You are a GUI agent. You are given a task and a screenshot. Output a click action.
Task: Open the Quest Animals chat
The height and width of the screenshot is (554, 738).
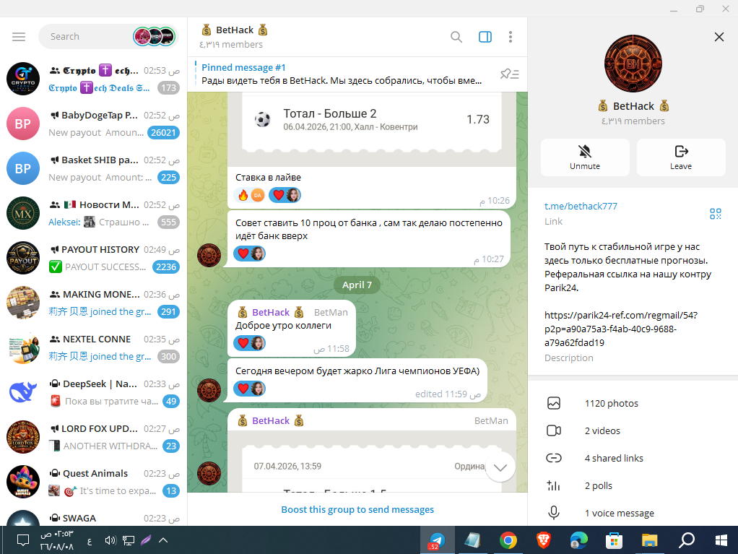tap(93, 482)
